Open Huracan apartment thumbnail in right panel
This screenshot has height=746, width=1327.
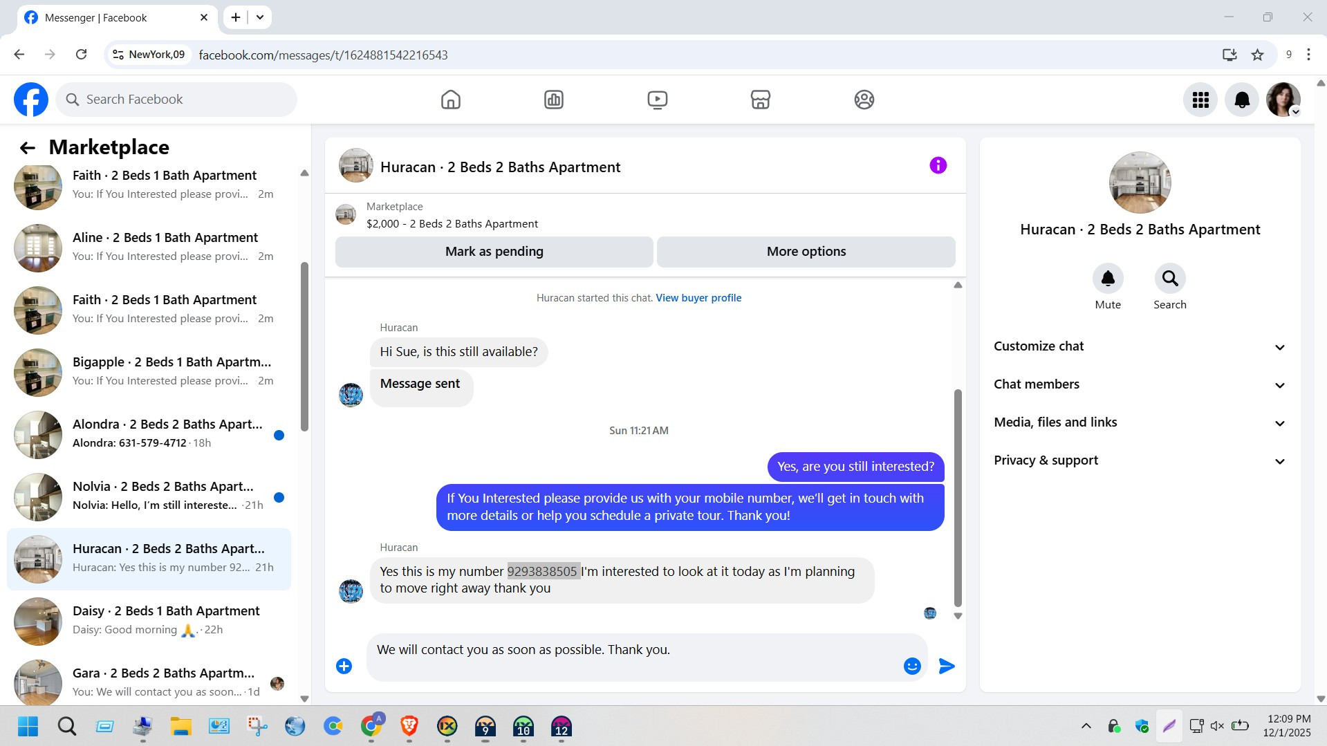point(1140,183)
